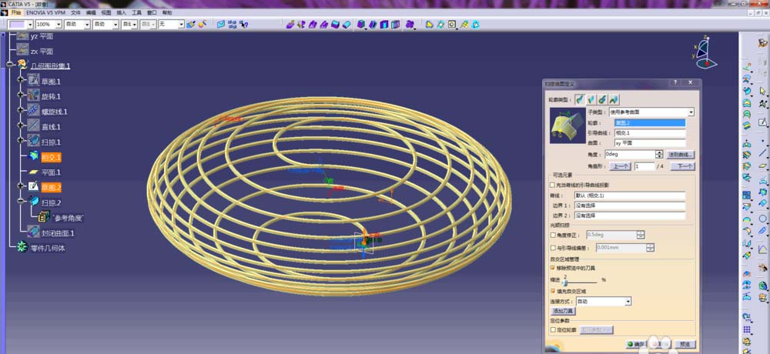Viewport: 770px width, 354px height.
Task: Open the 工具 menu
Action: click(137, 12)
